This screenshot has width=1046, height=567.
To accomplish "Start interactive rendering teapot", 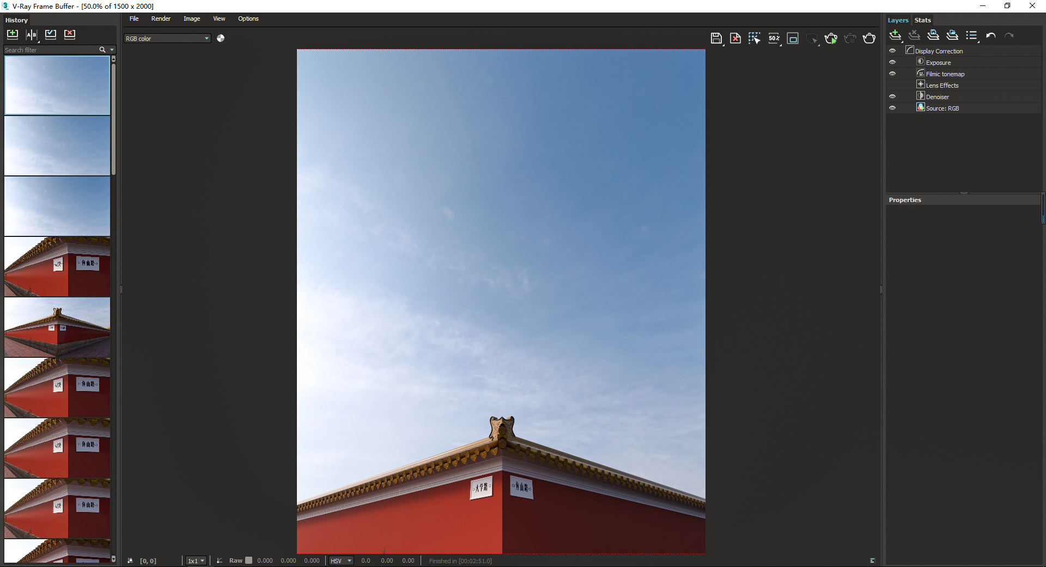I will pyautogui.click(x=831, y=38).
